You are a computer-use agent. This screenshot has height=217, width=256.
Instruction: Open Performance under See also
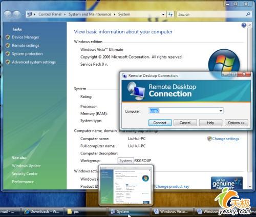pos(23,182)
